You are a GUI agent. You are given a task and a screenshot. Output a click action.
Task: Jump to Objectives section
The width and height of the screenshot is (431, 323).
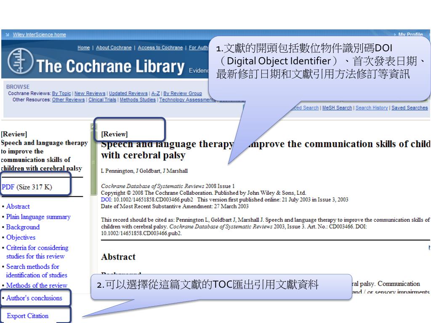(21, 237)
